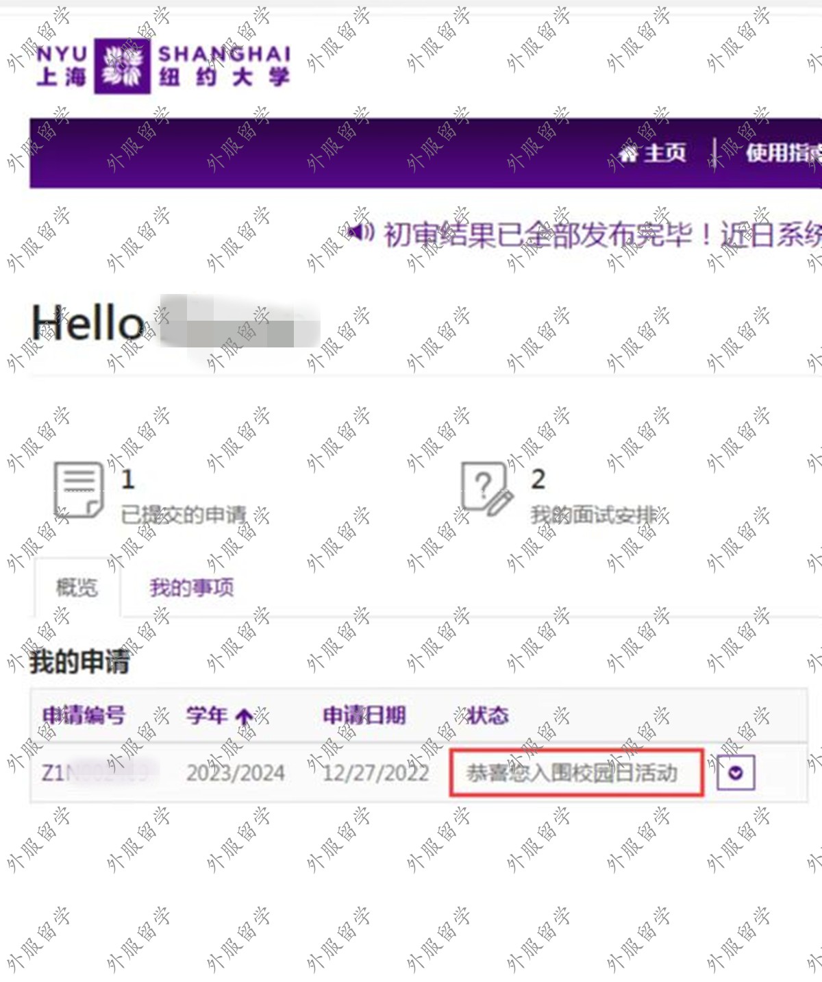The width and height of the screenshot is (822, 982).
Task: Switch to the 我的事项 tab
Action: pyautogui.click(x=192, y=587)
